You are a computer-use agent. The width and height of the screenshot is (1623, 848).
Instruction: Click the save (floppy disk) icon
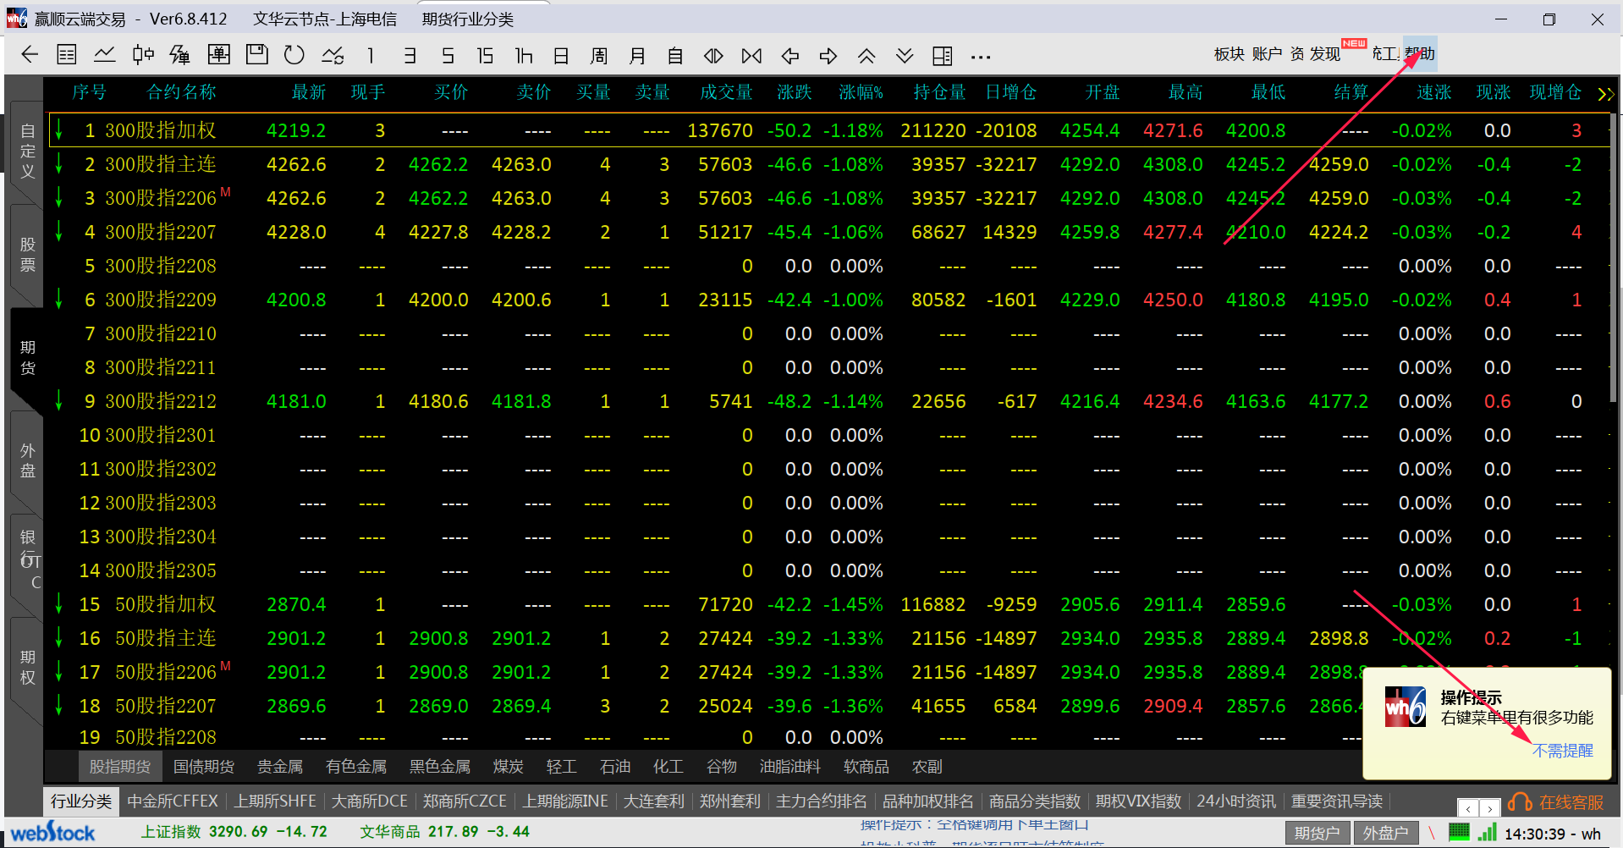tap(256, 55)
